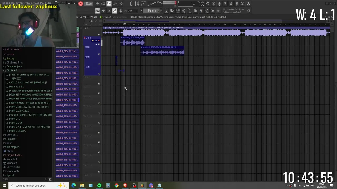Click the playlist timeline ruler at bar 41
Viewport: 337px width, 189px height.
pyautogui.click(x=204, y=25)
